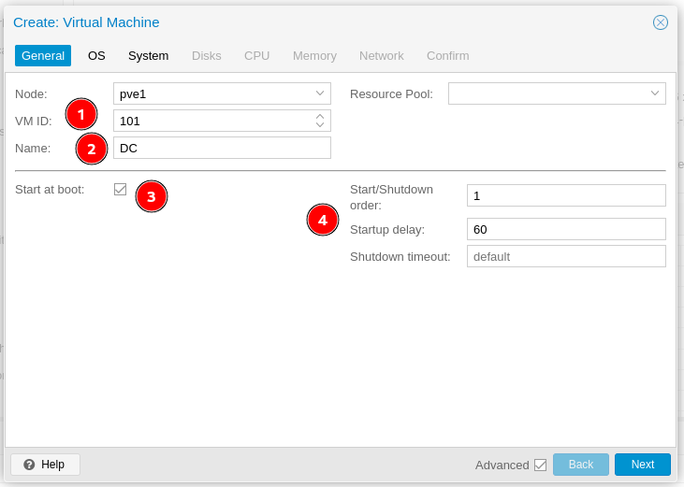Close the Create Virtual Machine dialog
The height and width of the screenshot is (487, 684).
tap(660, 22)
